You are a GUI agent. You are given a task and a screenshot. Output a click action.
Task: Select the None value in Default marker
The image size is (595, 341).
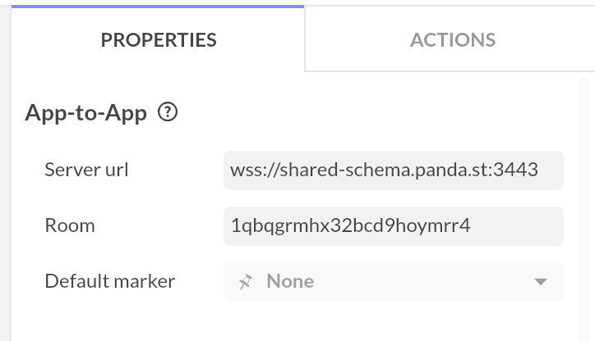pyautogui.click(x=290, y=281)
